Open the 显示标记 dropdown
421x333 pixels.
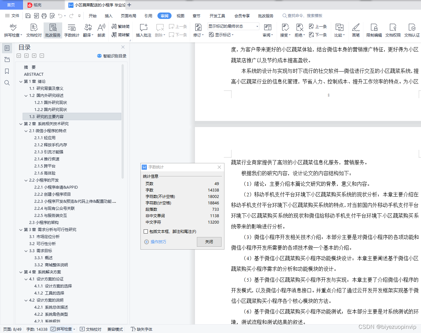click(x=221, y=35)
